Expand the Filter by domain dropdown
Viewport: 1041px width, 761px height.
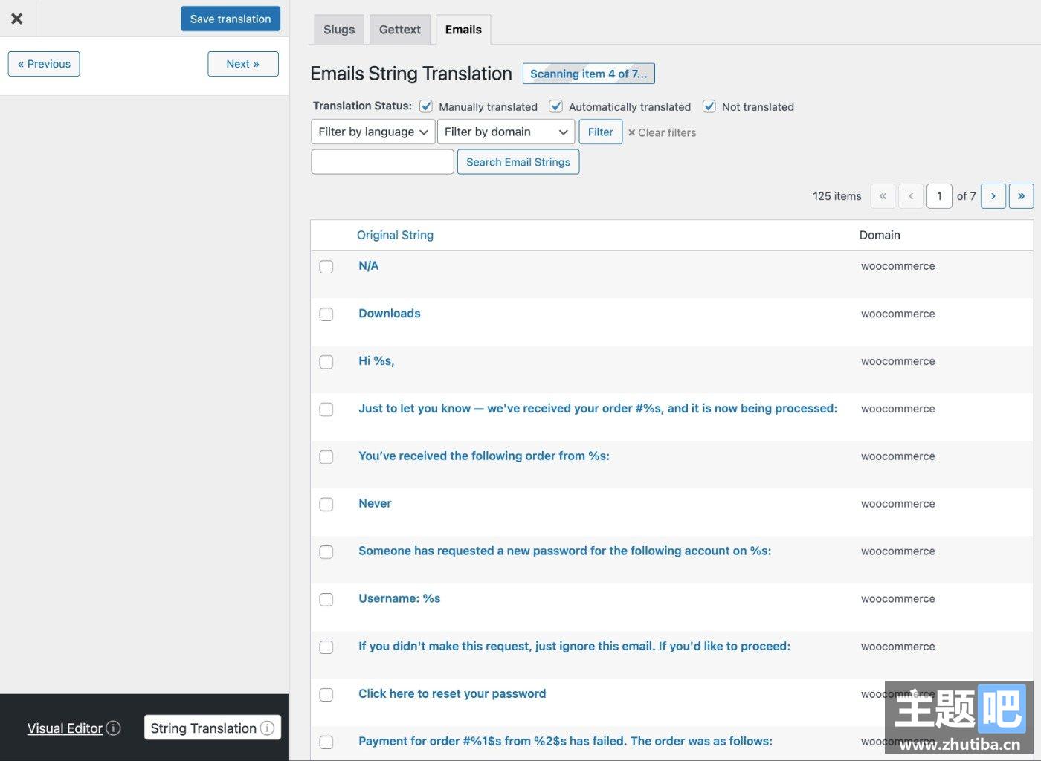click(506, 132)
